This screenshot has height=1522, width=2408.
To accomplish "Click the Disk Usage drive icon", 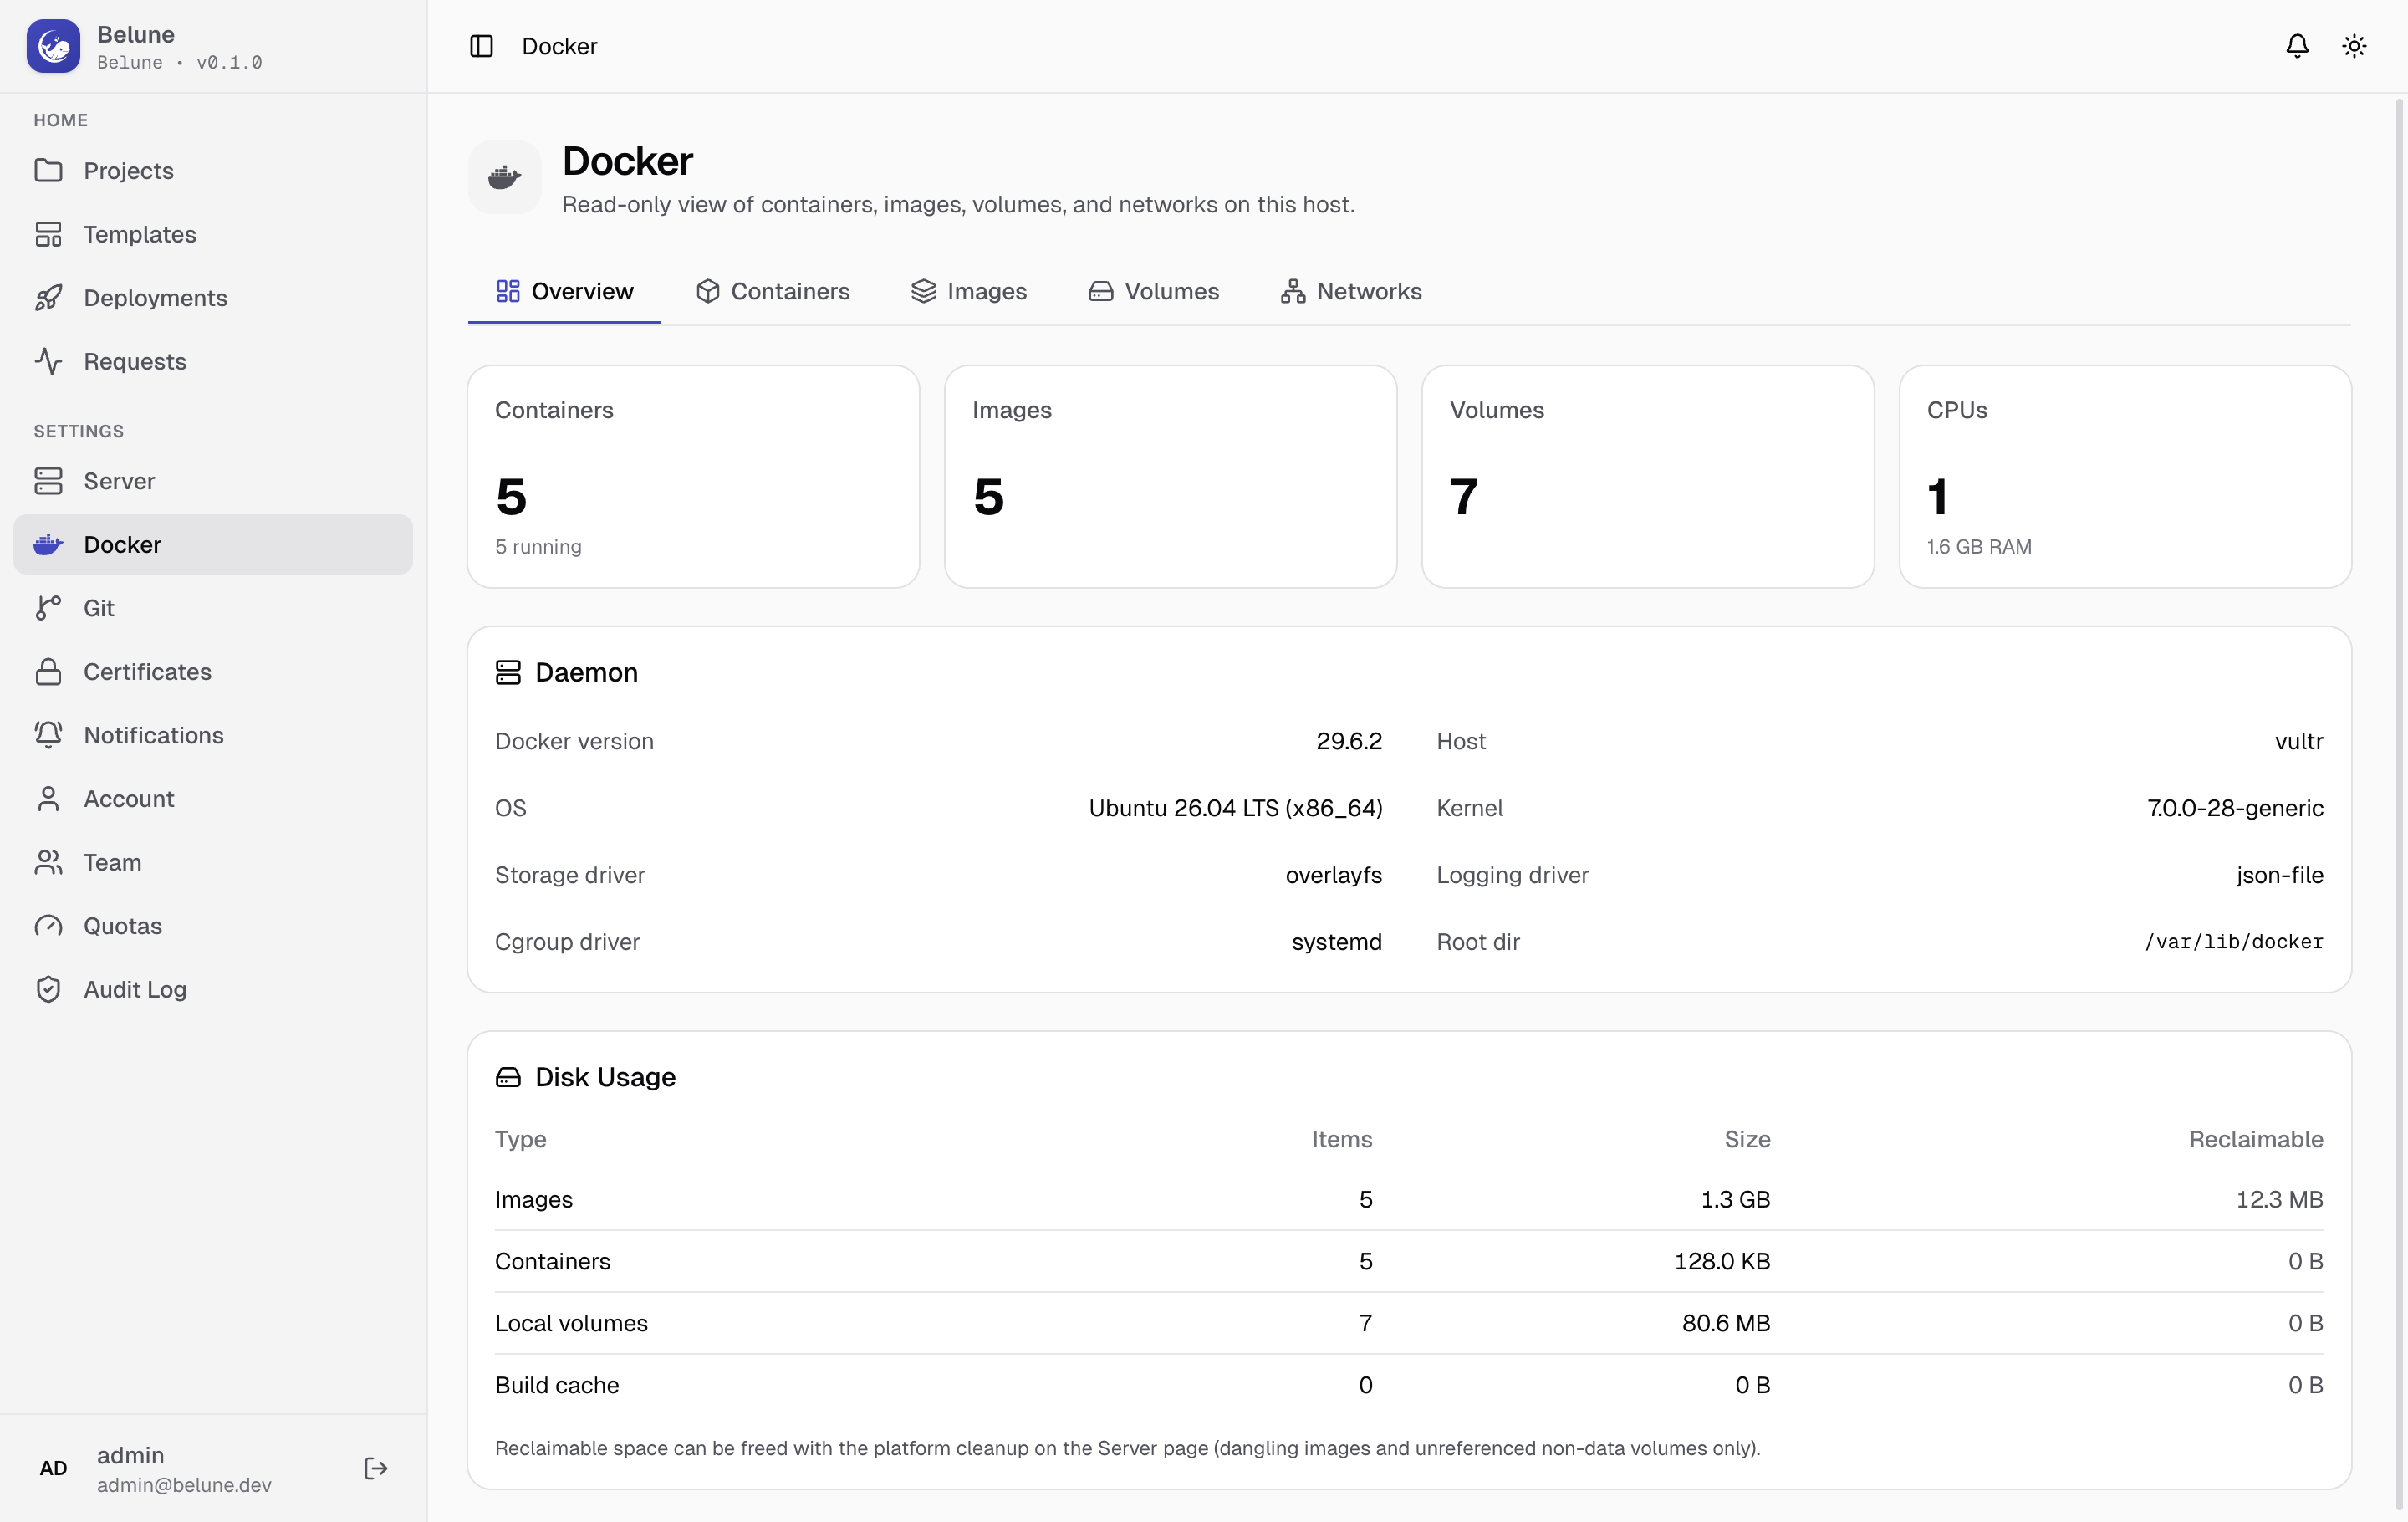I will 508,1077.
